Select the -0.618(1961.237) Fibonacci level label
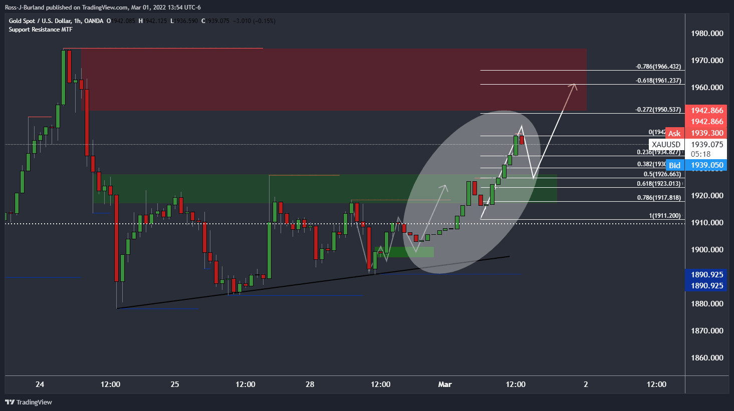 658,81
